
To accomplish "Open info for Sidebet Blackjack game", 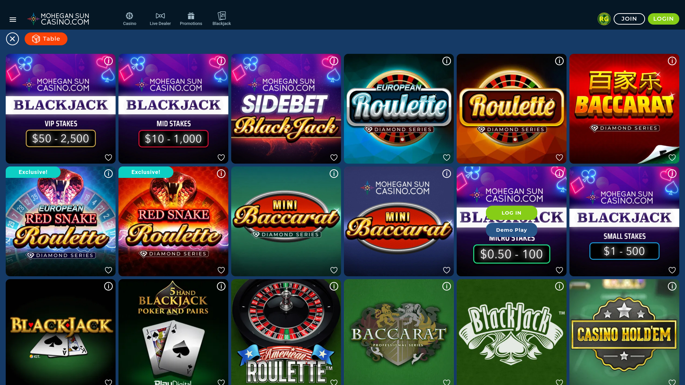I will pos(334,61).
